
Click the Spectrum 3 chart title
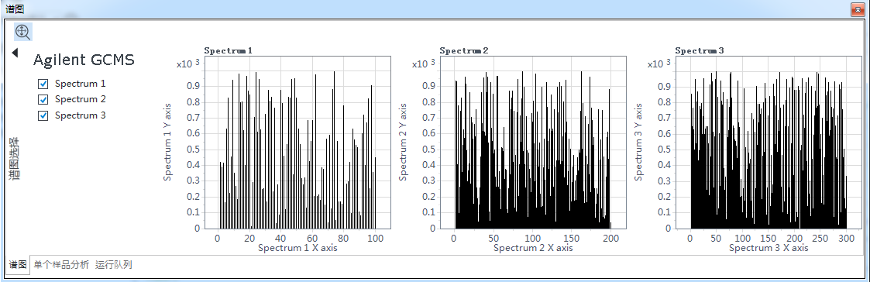point(700,50)
